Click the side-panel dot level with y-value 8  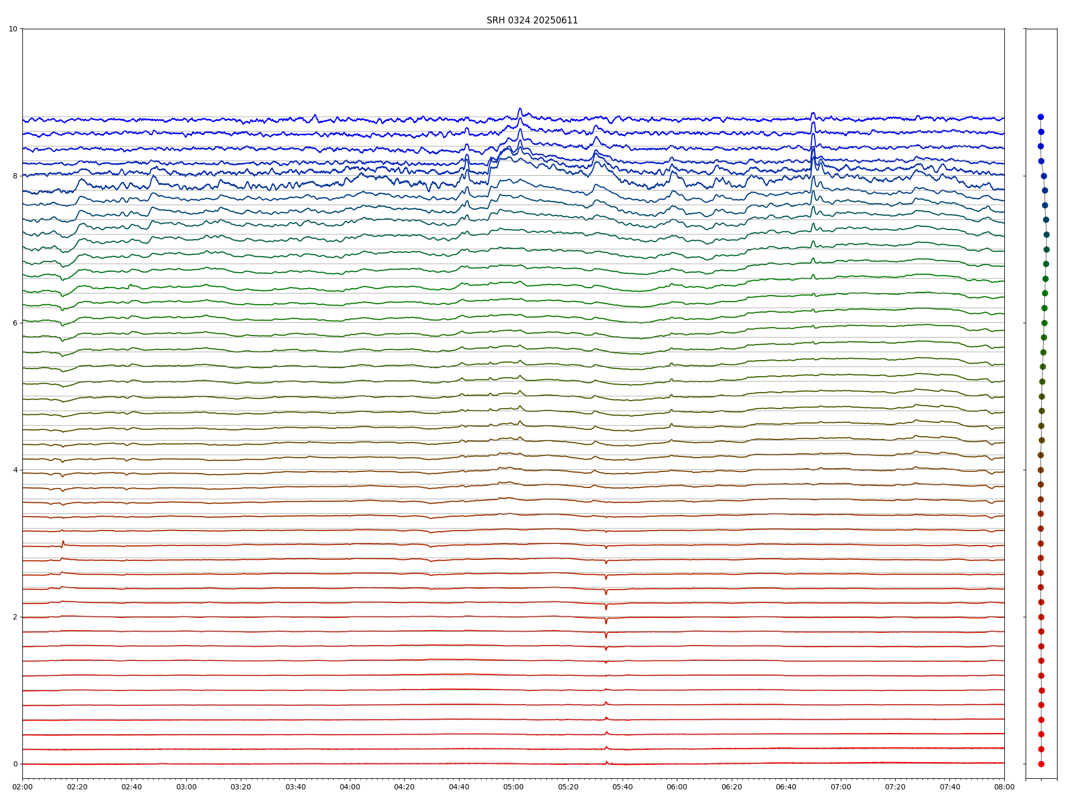tap(1044, 176)
